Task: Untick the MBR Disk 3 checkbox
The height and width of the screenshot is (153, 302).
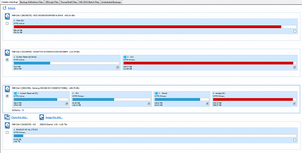Action: coord(7,96)
